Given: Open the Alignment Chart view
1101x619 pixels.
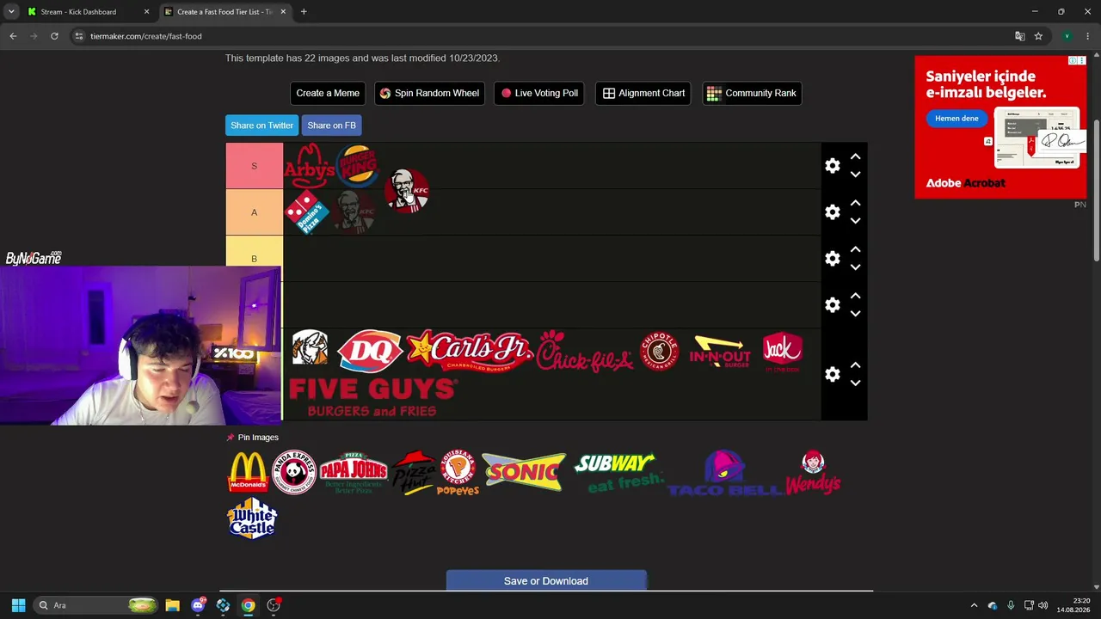Looking at the screenshot, I should click(x=643, y=93).
